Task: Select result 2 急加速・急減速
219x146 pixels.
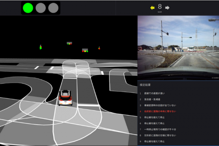Action: pyautogui.click(x=152, y=99)
